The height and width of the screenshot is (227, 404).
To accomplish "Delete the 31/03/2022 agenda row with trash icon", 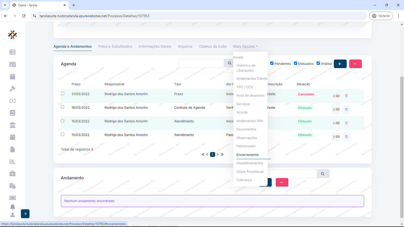I will (346, 96).
